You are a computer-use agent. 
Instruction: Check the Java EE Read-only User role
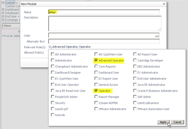tap(53, 91)
